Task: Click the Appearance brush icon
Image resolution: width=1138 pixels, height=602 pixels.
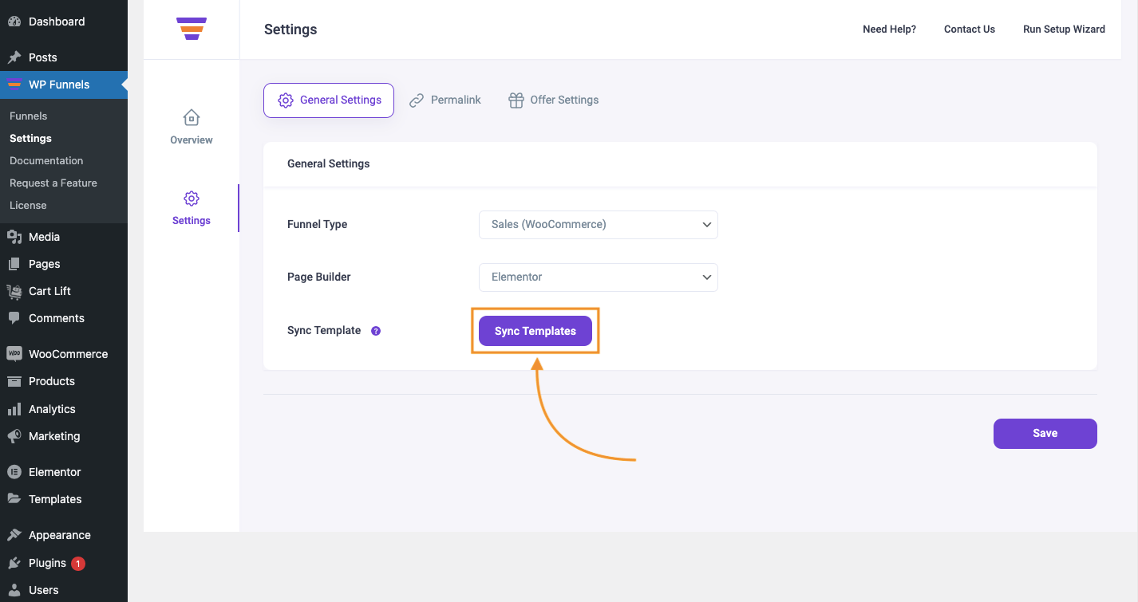Action: (x=14, y=535)
